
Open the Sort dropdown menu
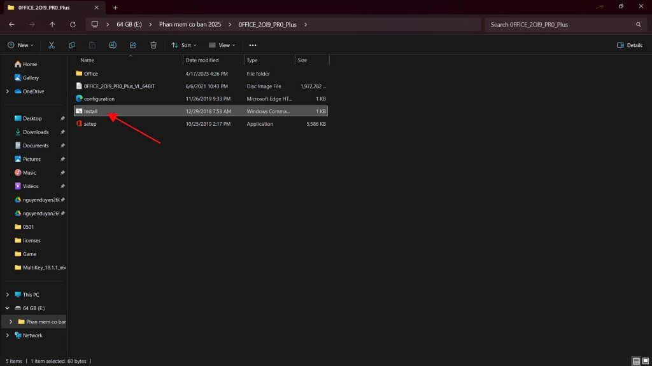183,45
